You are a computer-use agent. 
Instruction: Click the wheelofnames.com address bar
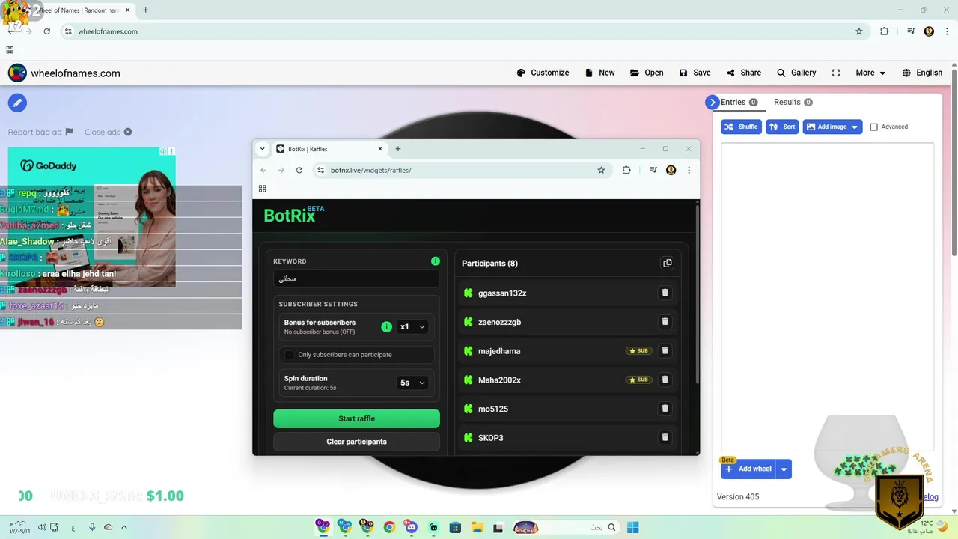point(464,31)
